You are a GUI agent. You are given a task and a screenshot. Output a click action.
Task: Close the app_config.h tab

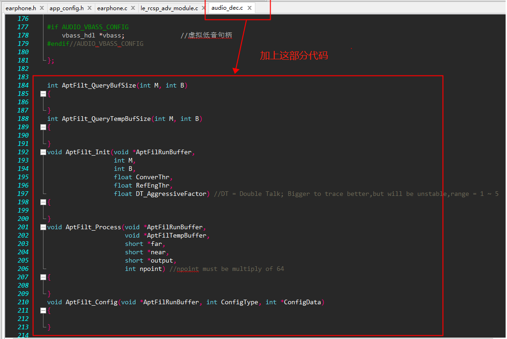[90, 8]
